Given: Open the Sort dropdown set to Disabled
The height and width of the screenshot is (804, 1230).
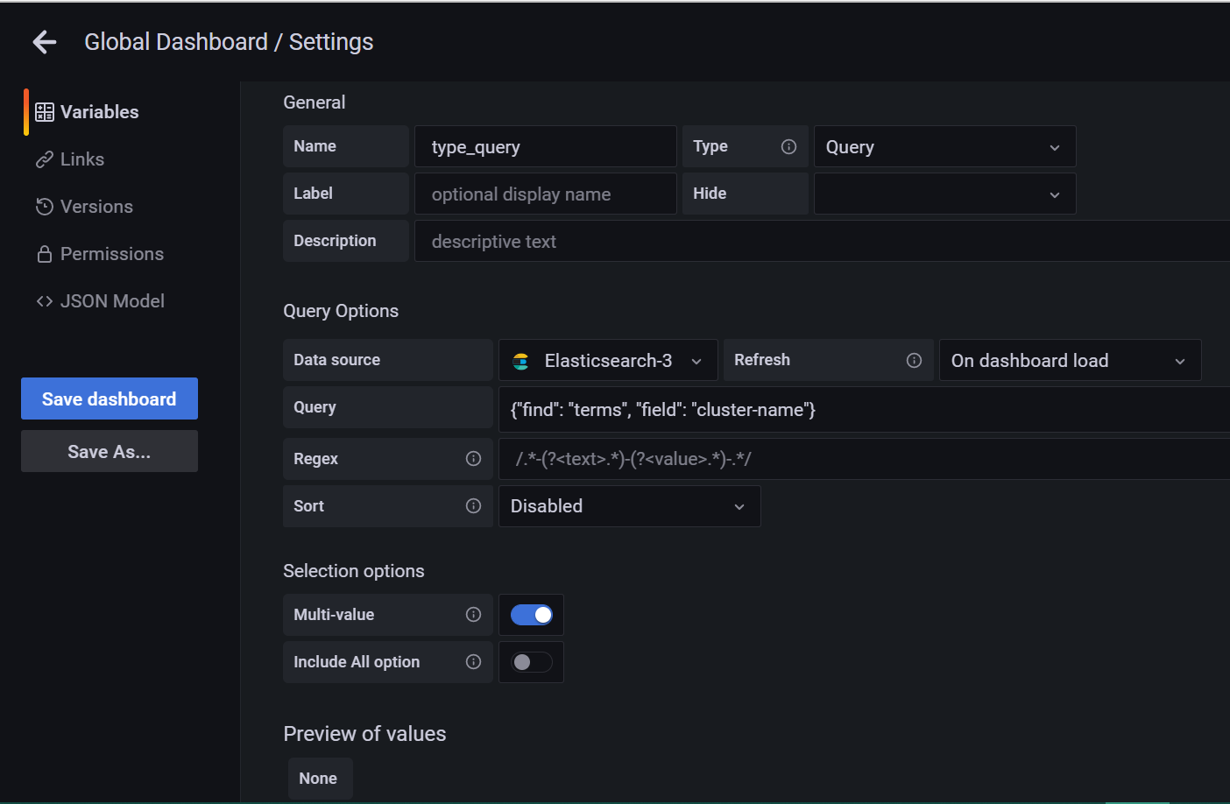Looking at the screenshot, I should (x=629, y=506).
